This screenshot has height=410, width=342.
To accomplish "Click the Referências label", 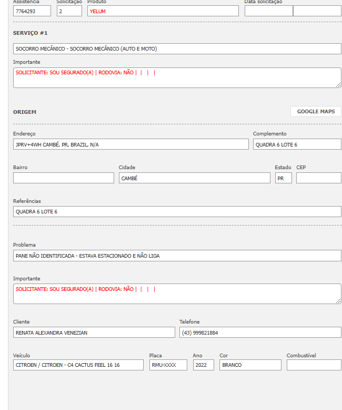I will tap(27, 201).
